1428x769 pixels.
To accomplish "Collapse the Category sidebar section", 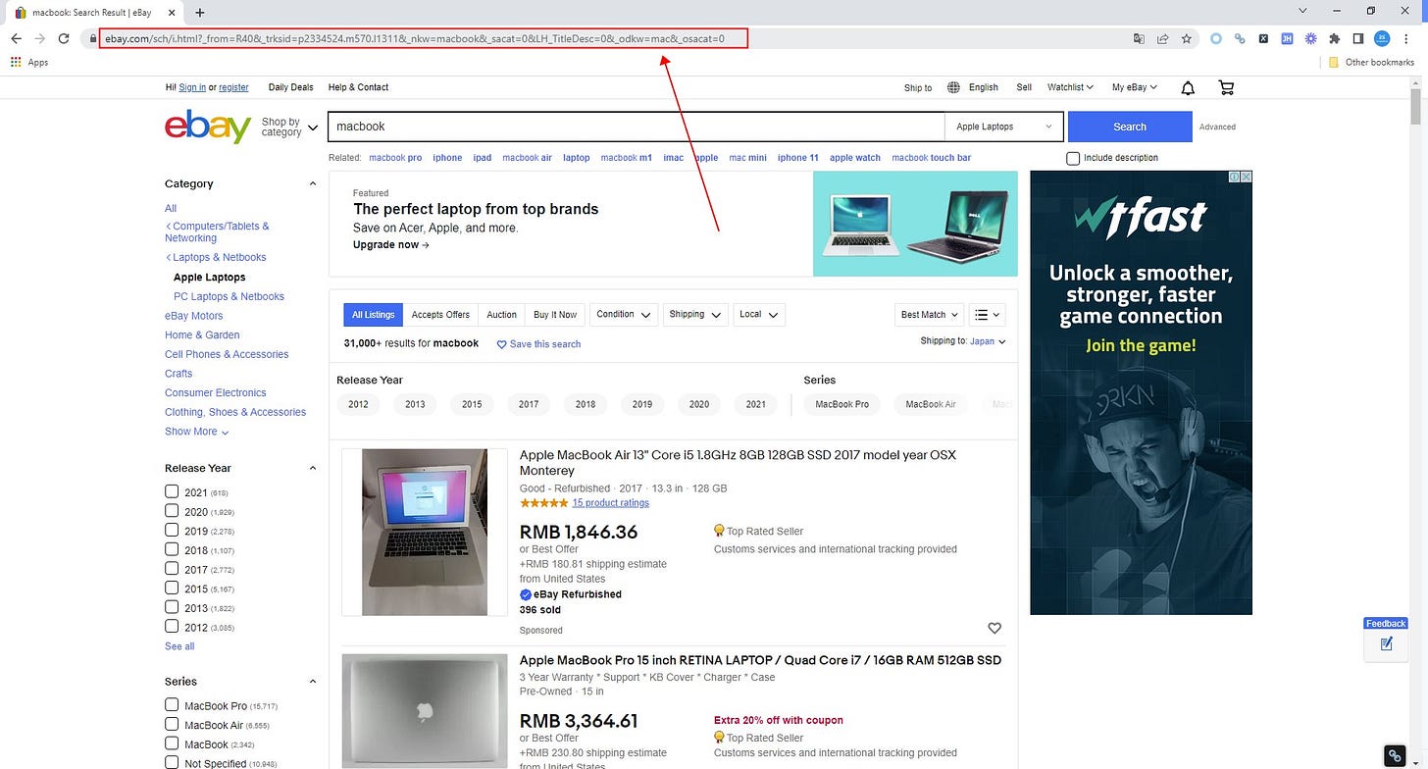I will pyautogui.click(x=313, y=183).
